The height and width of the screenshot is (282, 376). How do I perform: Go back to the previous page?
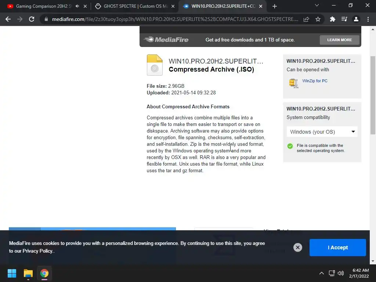(8, 19)
